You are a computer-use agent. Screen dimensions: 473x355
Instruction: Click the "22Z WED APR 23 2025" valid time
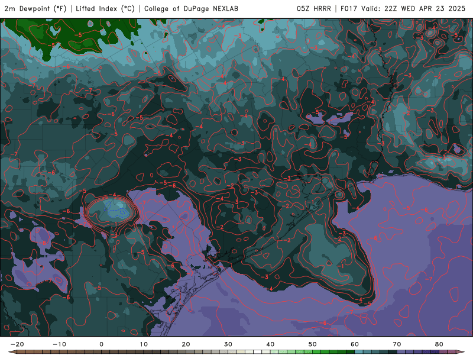click(425, 9)
